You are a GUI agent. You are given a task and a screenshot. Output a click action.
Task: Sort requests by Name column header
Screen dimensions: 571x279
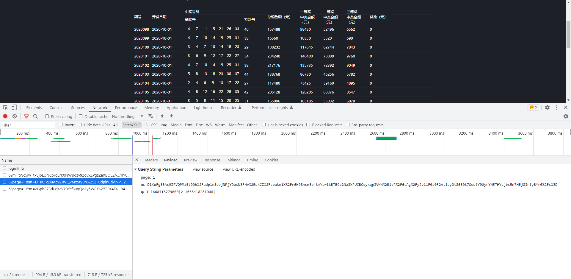click(66, 160)
